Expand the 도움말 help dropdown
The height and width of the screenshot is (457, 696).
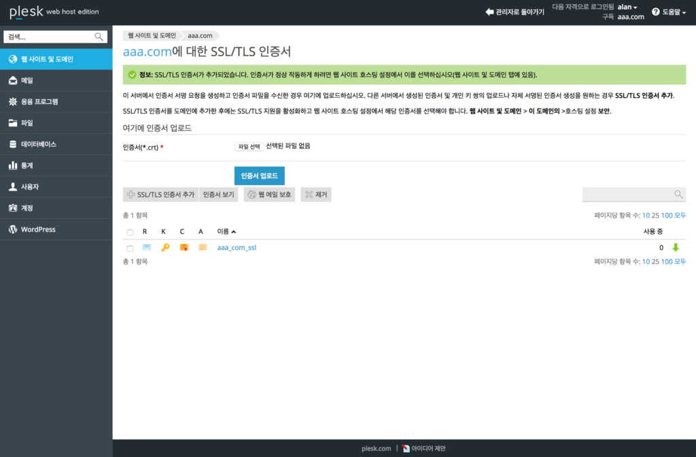click(669, 12)
